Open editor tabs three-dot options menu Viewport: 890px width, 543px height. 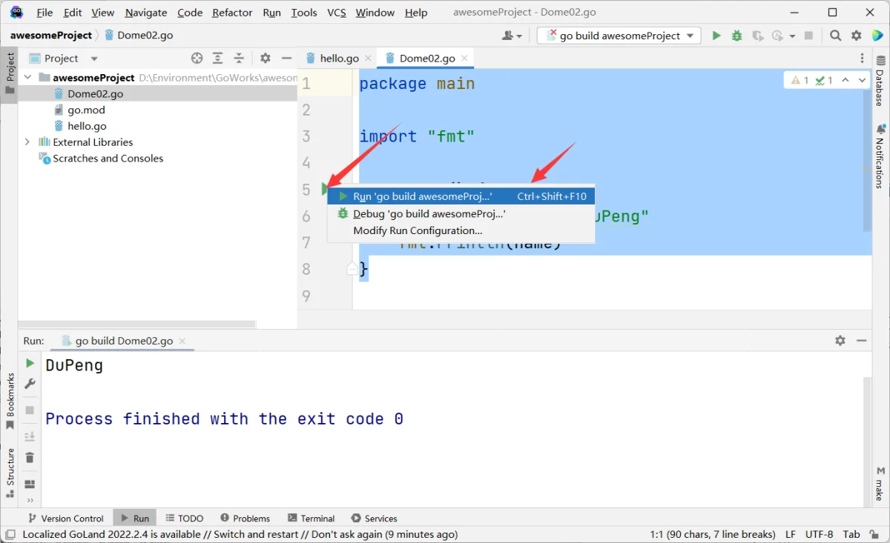click(862, 59)
